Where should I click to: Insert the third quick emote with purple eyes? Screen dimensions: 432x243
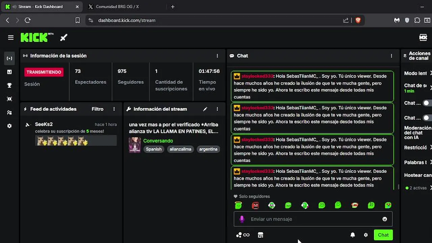pyautogui.click(x=272, y=205)
